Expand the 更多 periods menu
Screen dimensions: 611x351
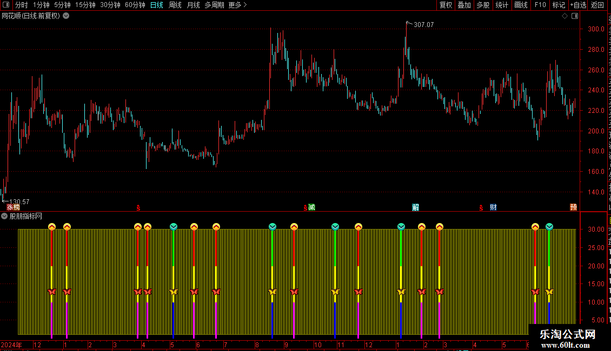(x=238, y=5)
